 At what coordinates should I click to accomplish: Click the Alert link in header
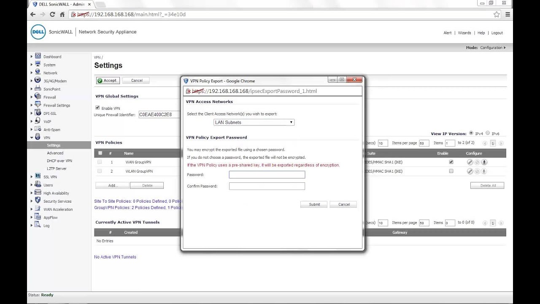pos(448,33)
